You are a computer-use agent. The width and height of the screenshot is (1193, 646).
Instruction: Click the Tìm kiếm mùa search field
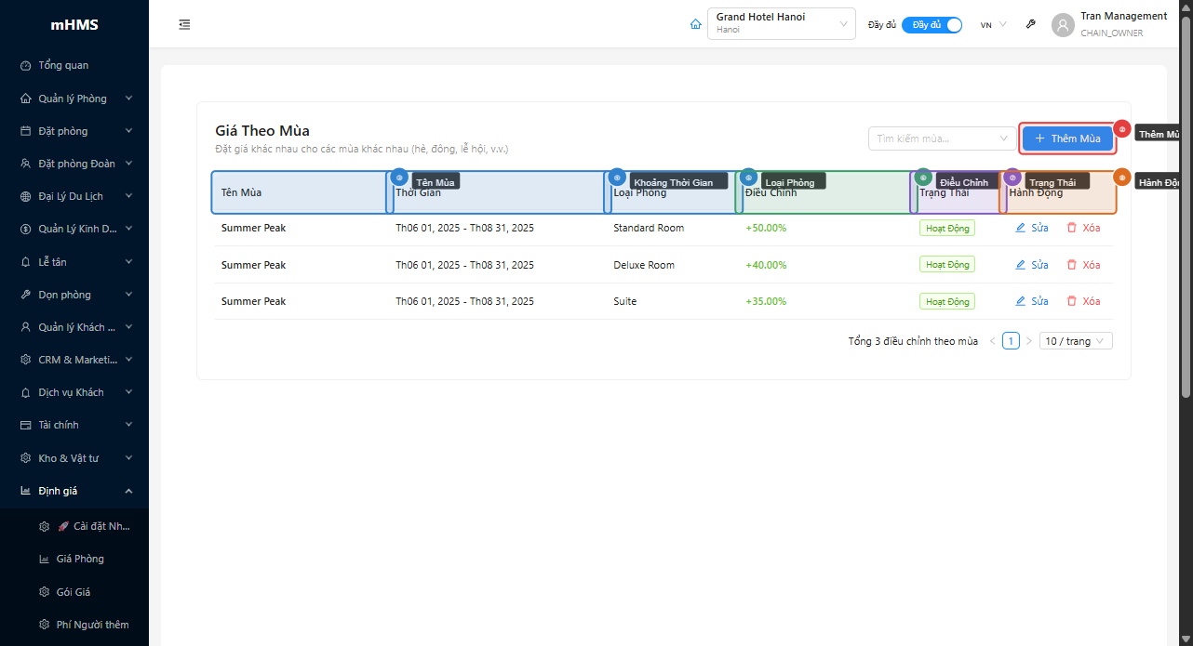[x=935, y=138]
